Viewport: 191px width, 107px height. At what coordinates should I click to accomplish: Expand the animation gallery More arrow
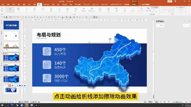click(138, 12)
